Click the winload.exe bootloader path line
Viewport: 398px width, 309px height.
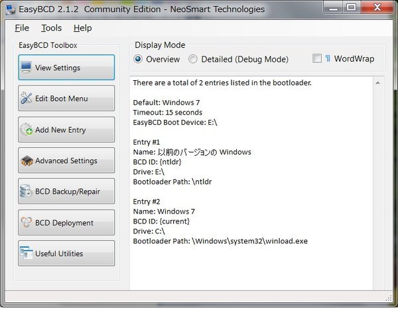(x=220, y=241)
